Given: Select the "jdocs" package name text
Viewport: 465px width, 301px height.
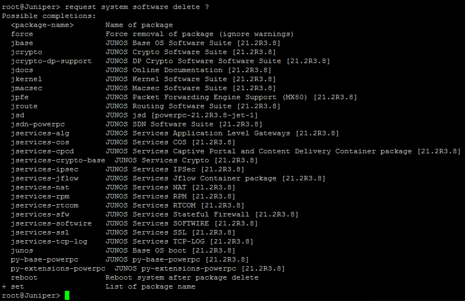Looking at the screenshot, I should pos(22,70).
